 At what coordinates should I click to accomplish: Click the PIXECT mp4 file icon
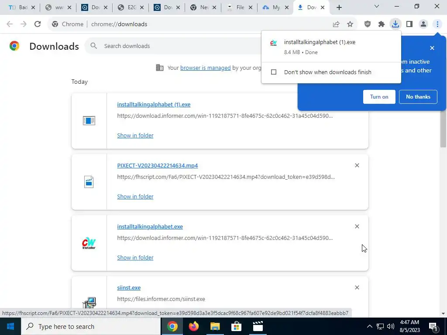pyautogui.click(x=89, y=182)
